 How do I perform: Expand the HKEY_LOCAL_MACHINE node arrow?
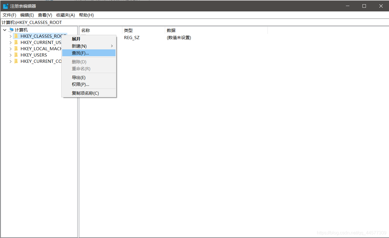coord(11,49)
